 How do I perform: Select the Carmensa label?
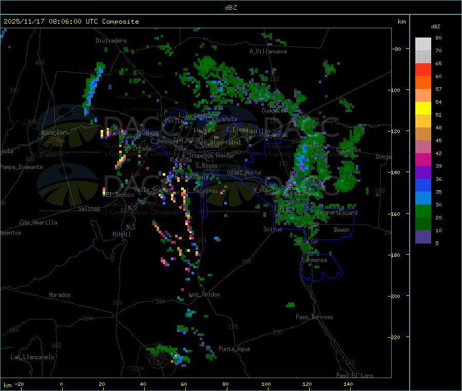(314, 260)
